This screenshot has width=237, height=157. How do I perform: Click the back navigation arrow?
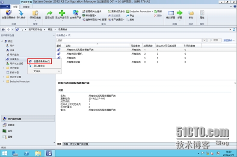pyautogui.click(x=3, y=30)
